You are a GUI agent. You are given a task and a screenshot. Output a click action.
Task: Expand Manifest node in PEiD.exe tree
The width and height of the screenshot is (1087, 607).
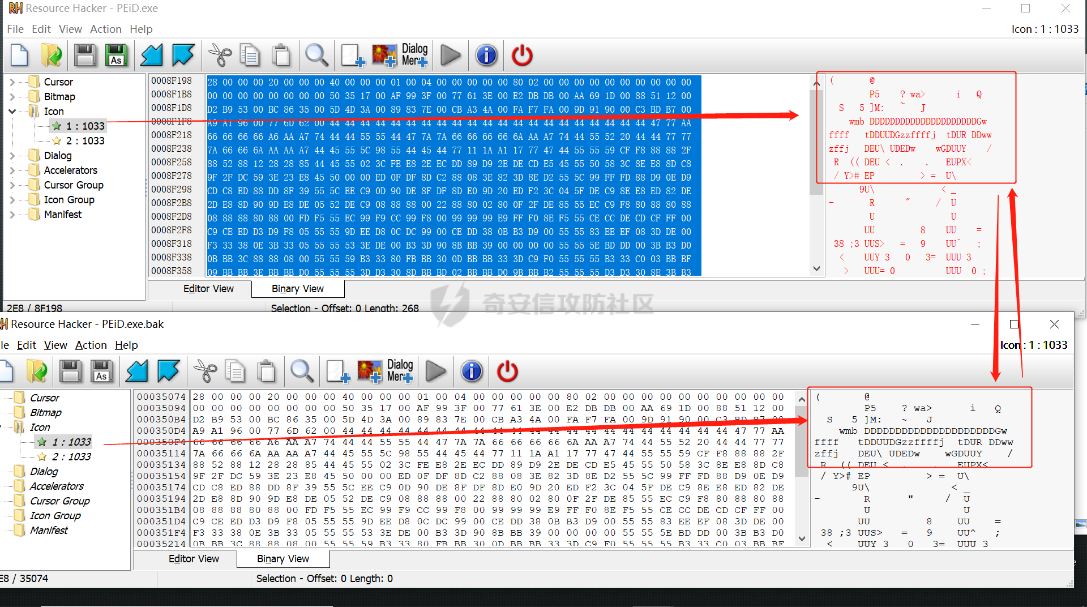(12, 215)
